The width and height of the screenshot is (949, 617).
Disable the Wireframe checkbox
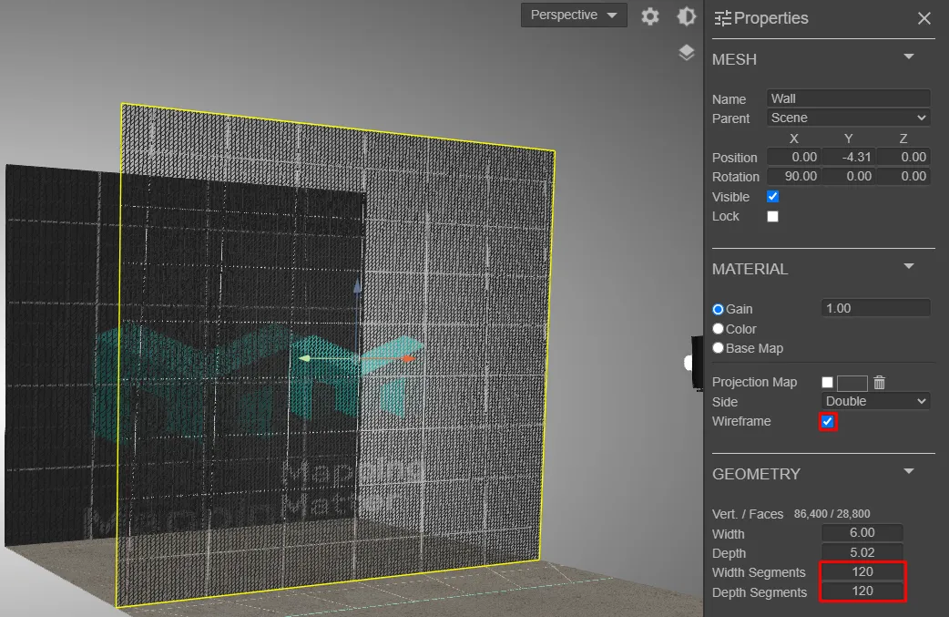(x=827, y=421)
